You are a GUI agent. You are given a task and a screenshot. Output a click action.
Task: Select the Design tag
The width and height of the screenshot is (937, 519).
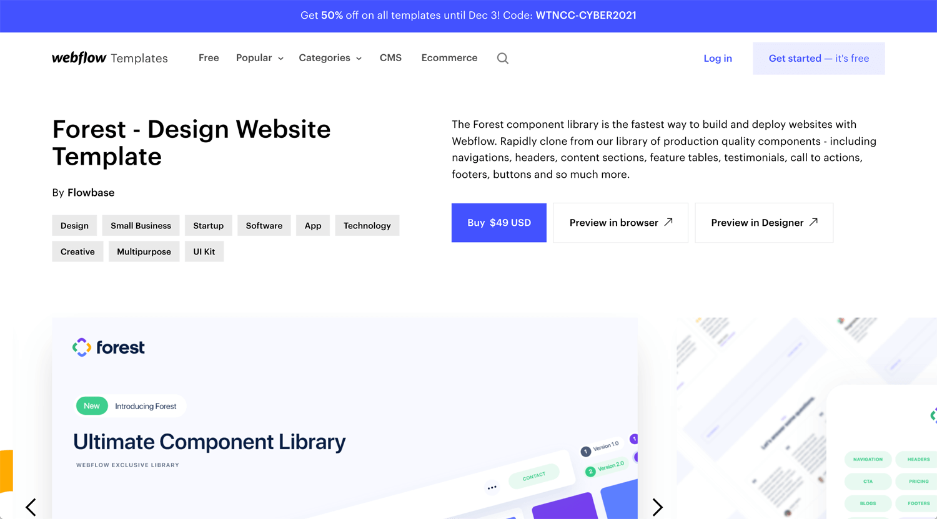click(74, 226)
